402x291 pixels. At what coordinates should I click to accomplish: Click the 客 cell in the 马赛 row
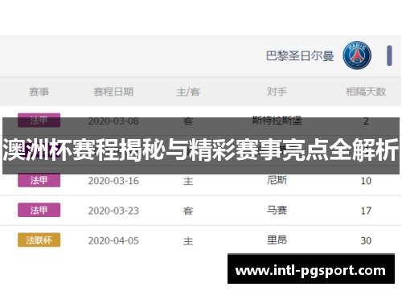tap(188, 211)
